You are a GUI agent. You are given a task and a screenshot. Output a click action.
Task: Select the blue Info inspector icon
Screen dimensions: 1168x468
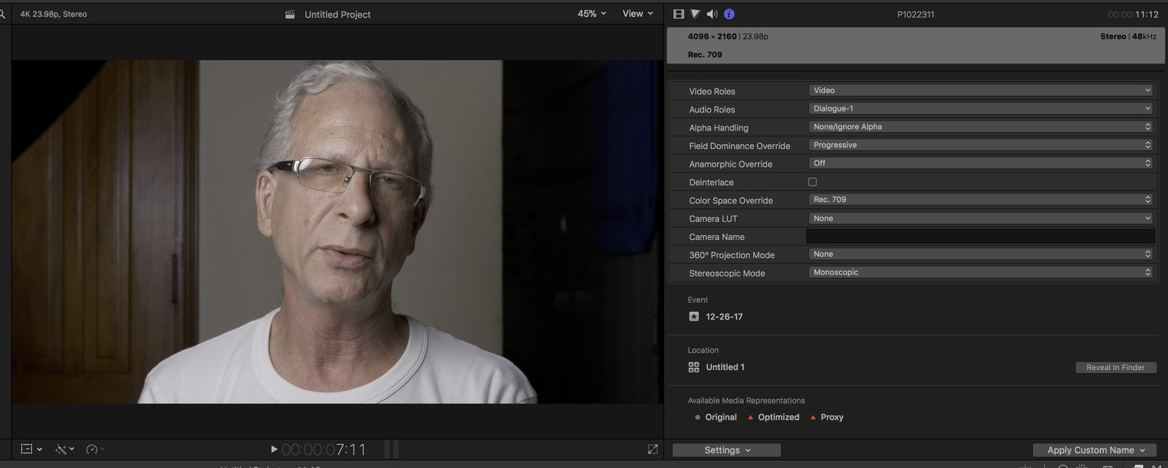[x=729, y=14]
